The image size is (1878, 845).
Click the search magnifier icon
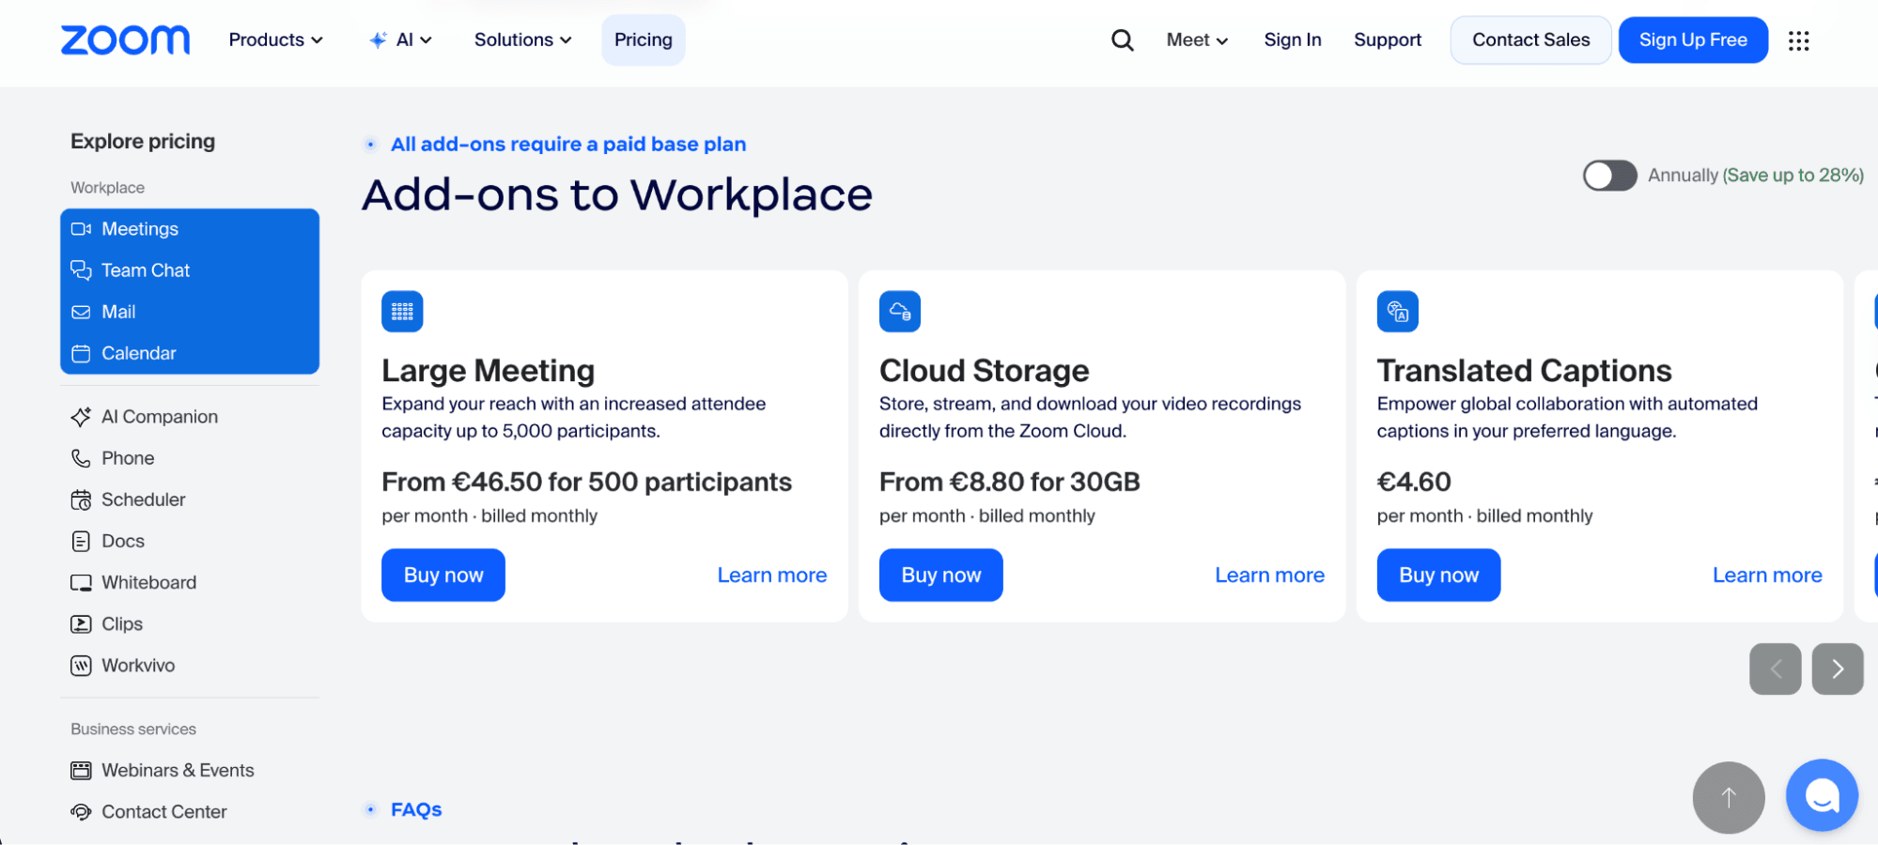[1122, 40]
